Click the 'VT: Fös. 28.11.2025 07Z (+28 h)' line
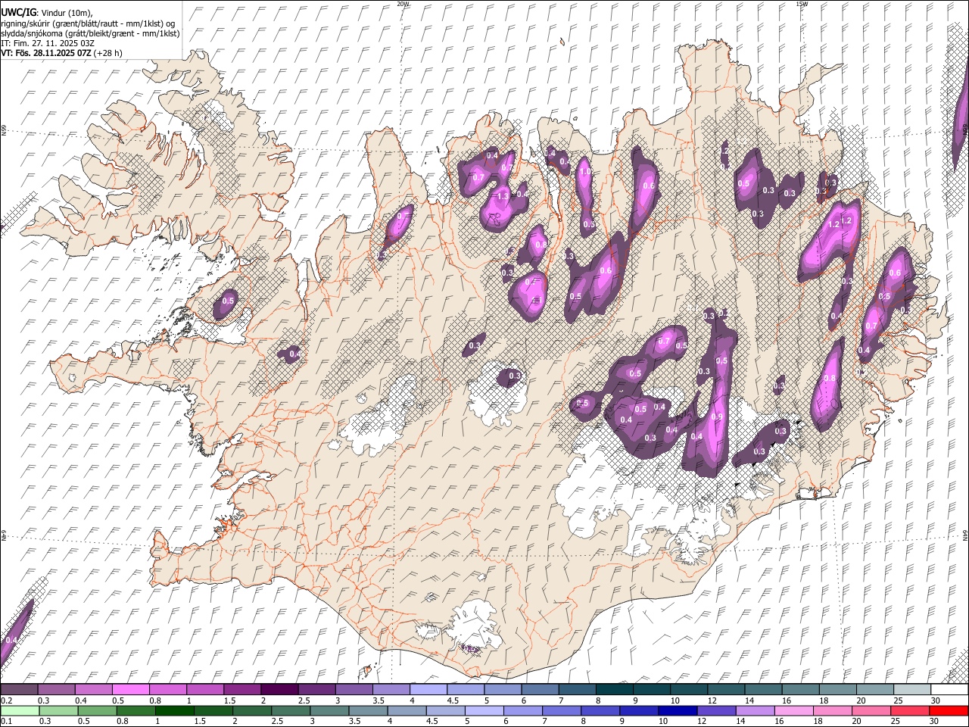Viewport: 969px width, 727px height. (61, 53)
